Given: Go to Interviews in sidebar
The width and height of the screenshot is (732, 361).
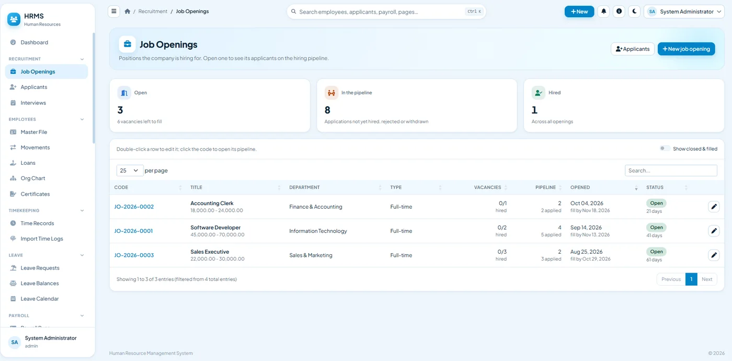Looking at the screenshot, I should [47, 103].
